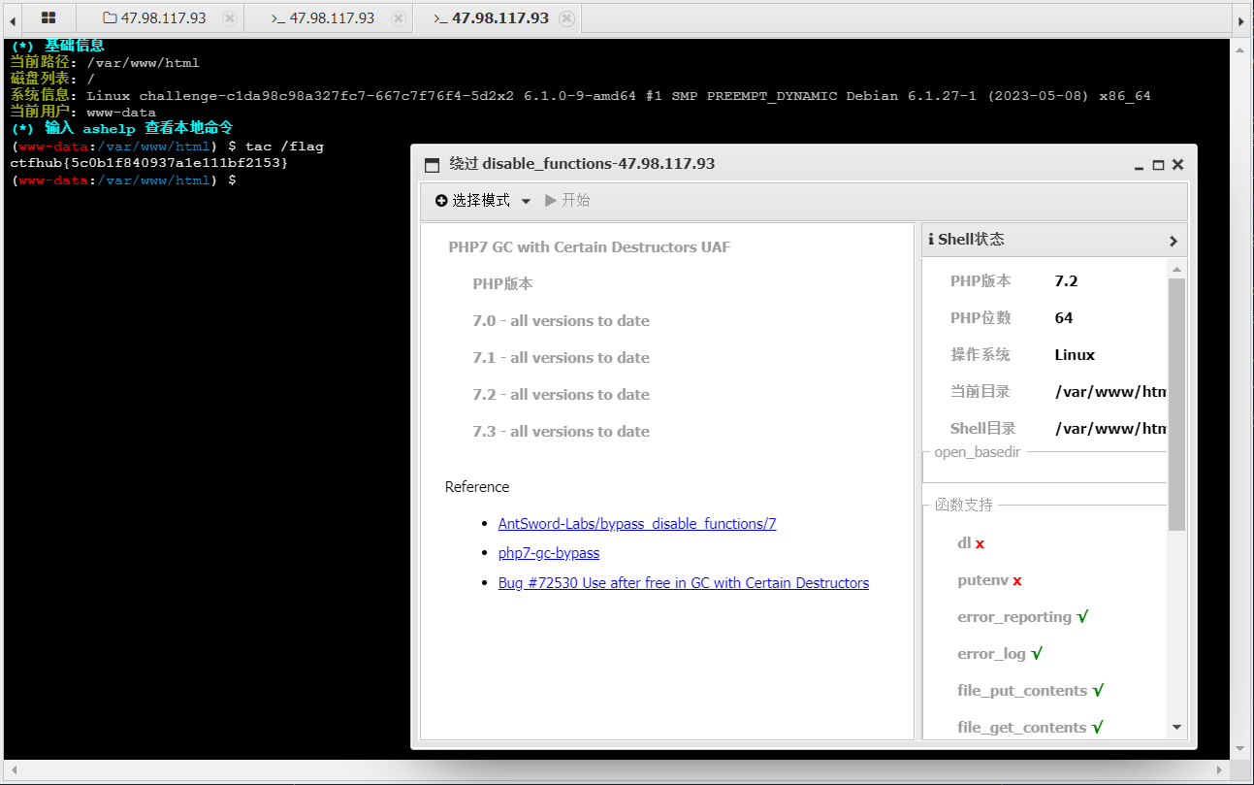Click the terminal prompt input line

(x=123, y=180)
